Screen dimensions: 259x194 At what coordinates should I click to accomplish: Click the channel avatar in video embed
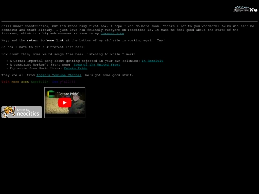[51, 94]
